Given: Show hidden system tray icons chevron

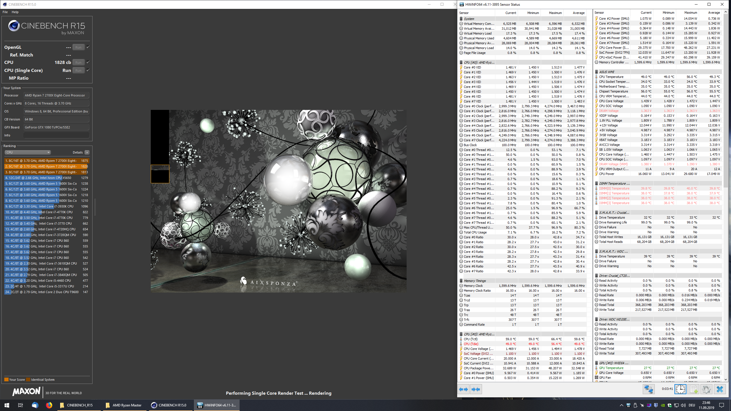Looking at the screenshot, I should (x=621, y=405).
